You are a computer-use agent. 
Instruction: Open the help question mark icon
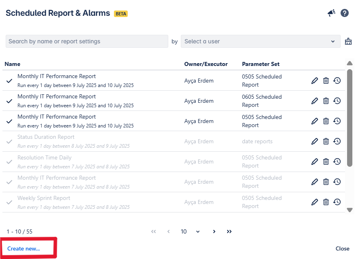point(345,13)
